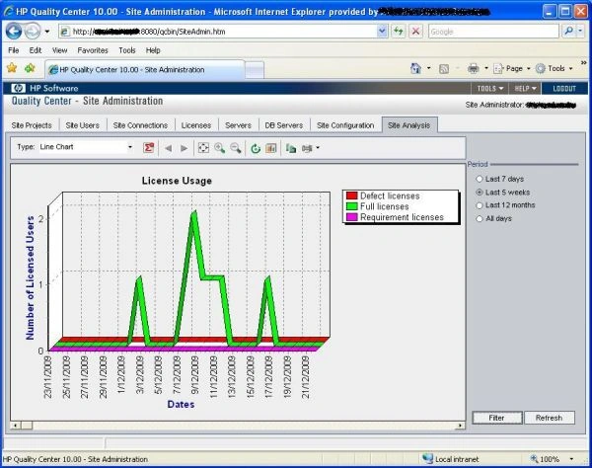Screen dimensions: 592x468
Task: Open the Licenses tab
Action: pos(196,125)
